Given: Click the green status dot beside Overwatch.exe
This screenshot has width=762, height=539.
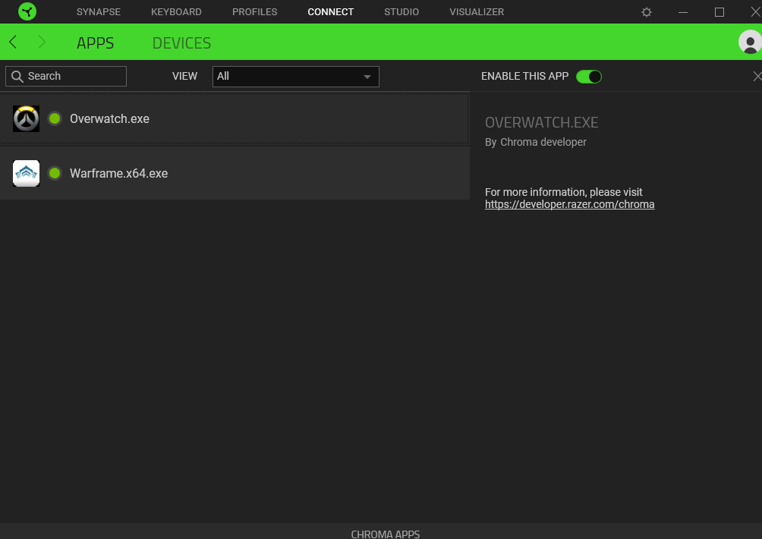Looking at the screenshot, I should click(x=55, y=118).
